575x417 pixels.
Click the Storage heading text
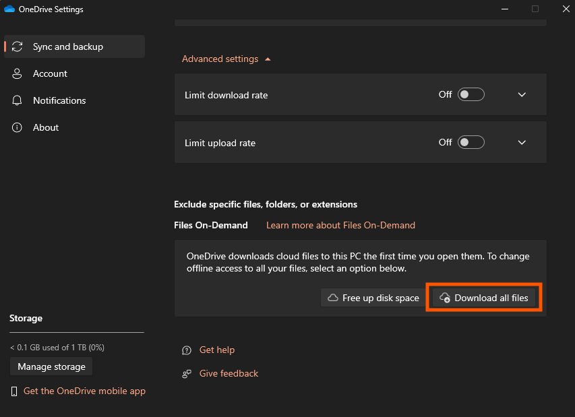(x=26, y=318)
